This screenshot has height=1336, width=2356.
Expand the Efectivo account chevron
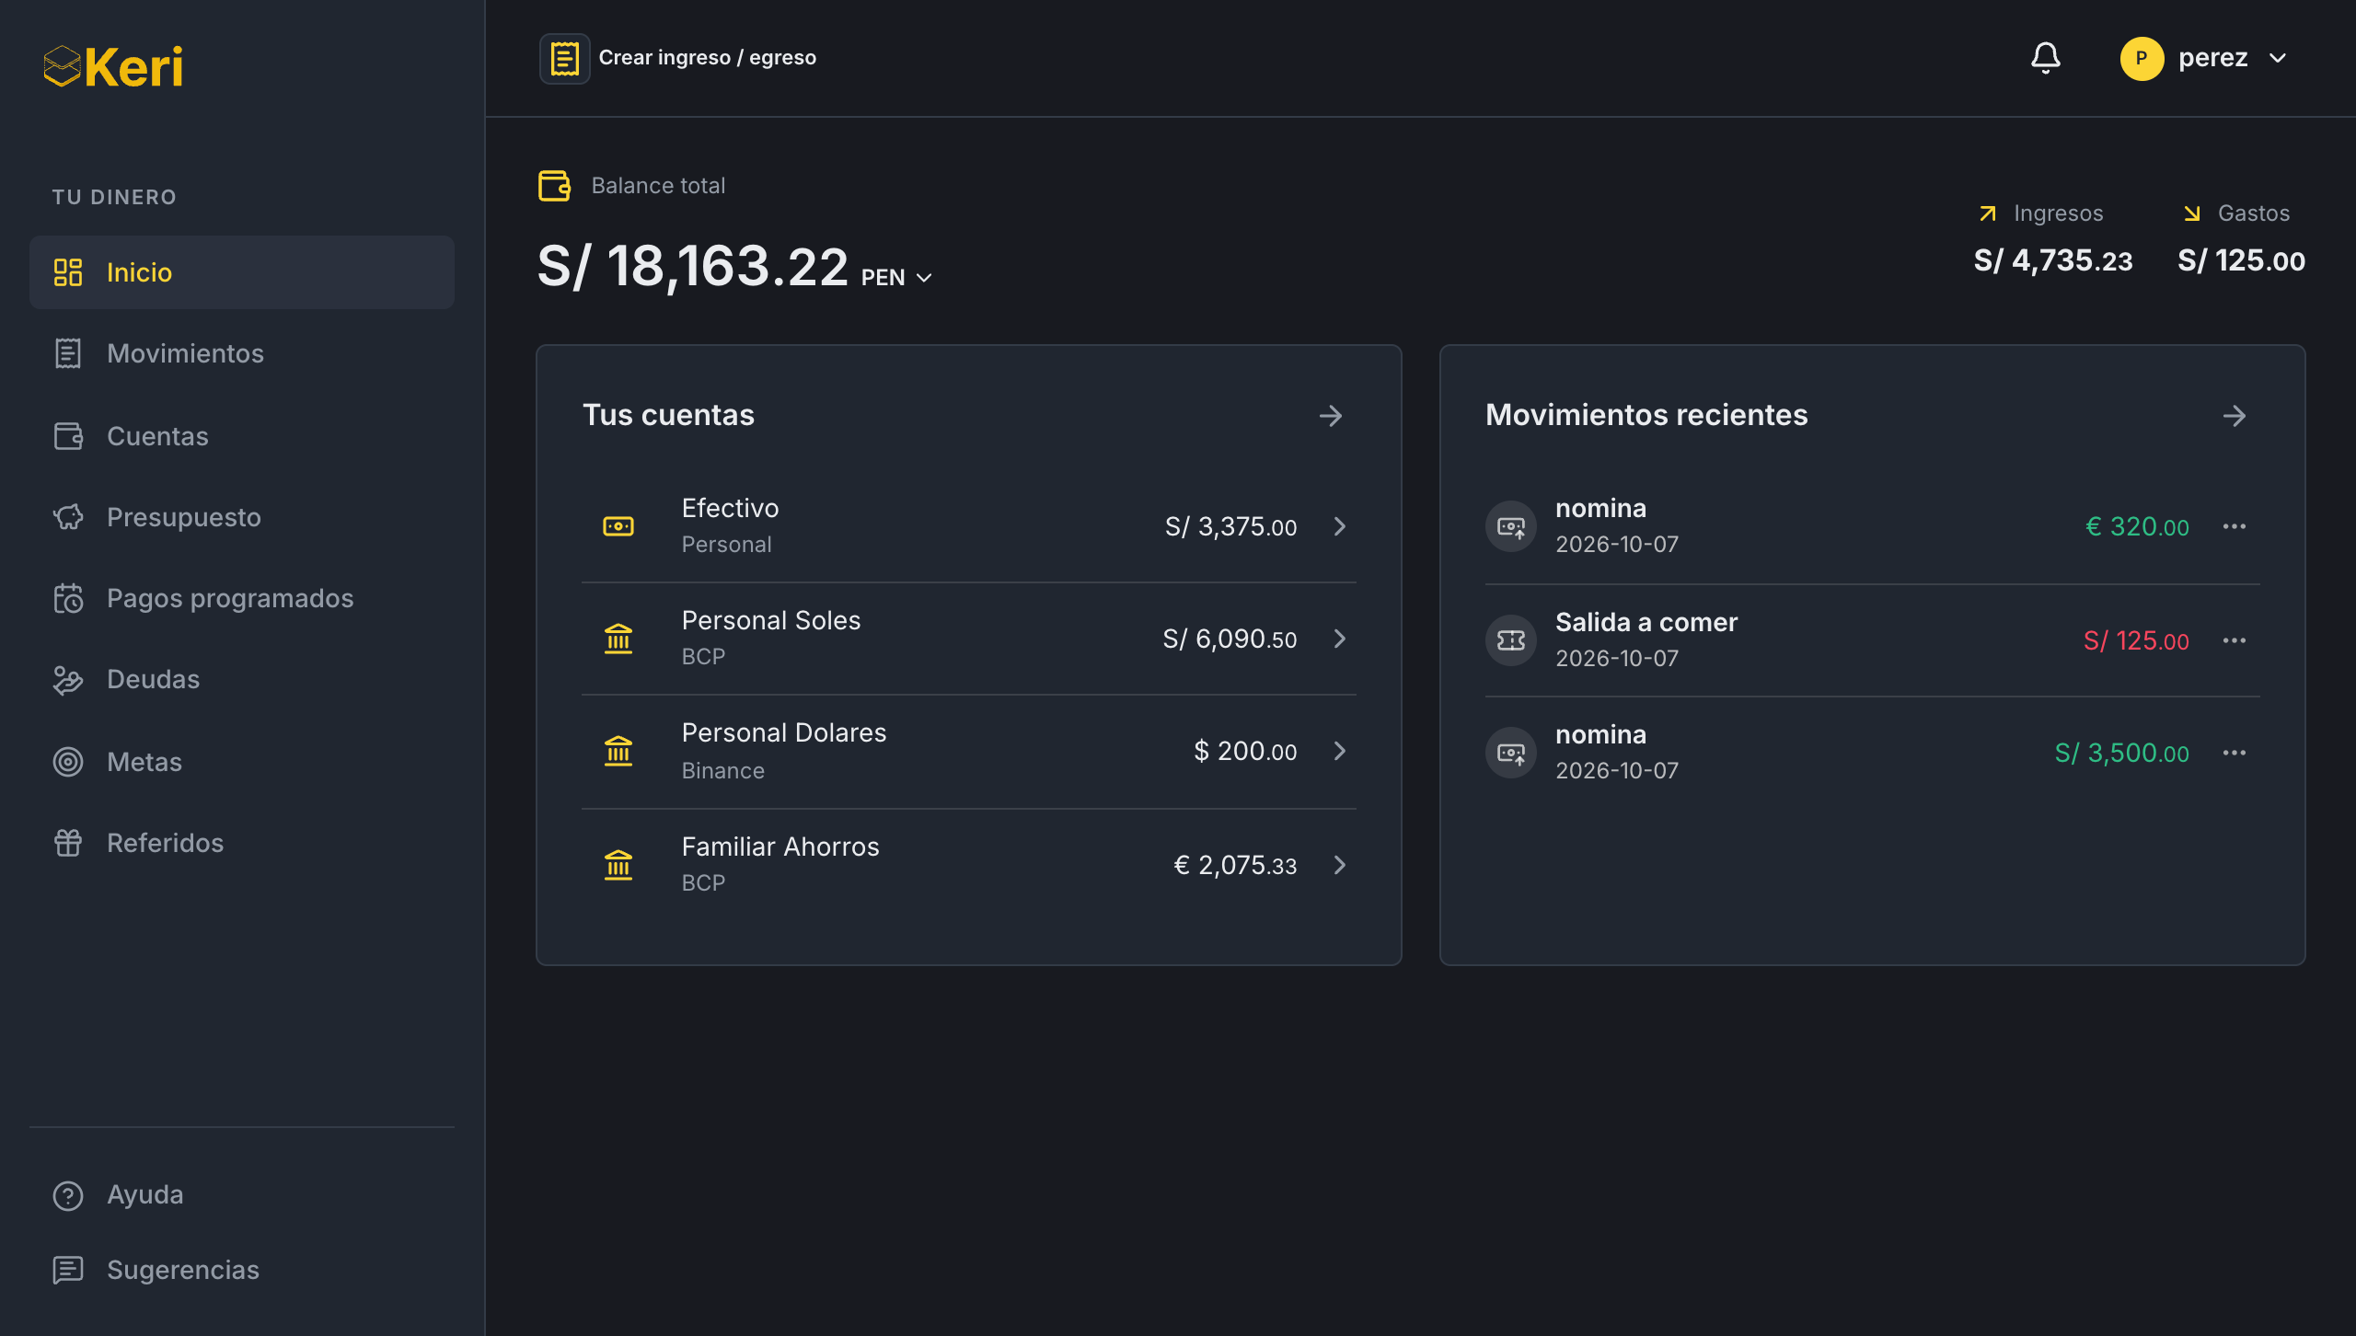[x=1340, y=526]
